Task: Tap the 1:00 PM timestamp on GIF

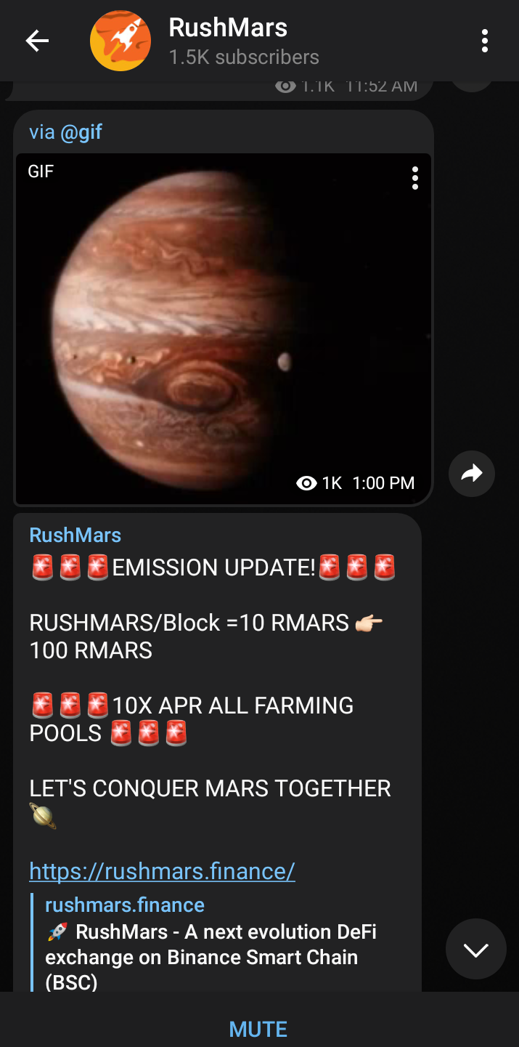Action: 383,483
